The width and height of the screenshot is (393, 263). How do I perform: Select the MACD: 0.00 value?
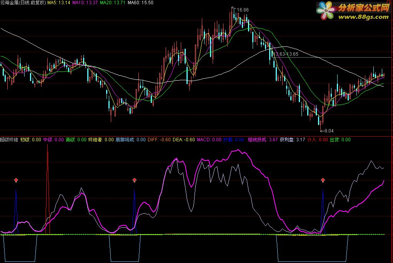209,140
